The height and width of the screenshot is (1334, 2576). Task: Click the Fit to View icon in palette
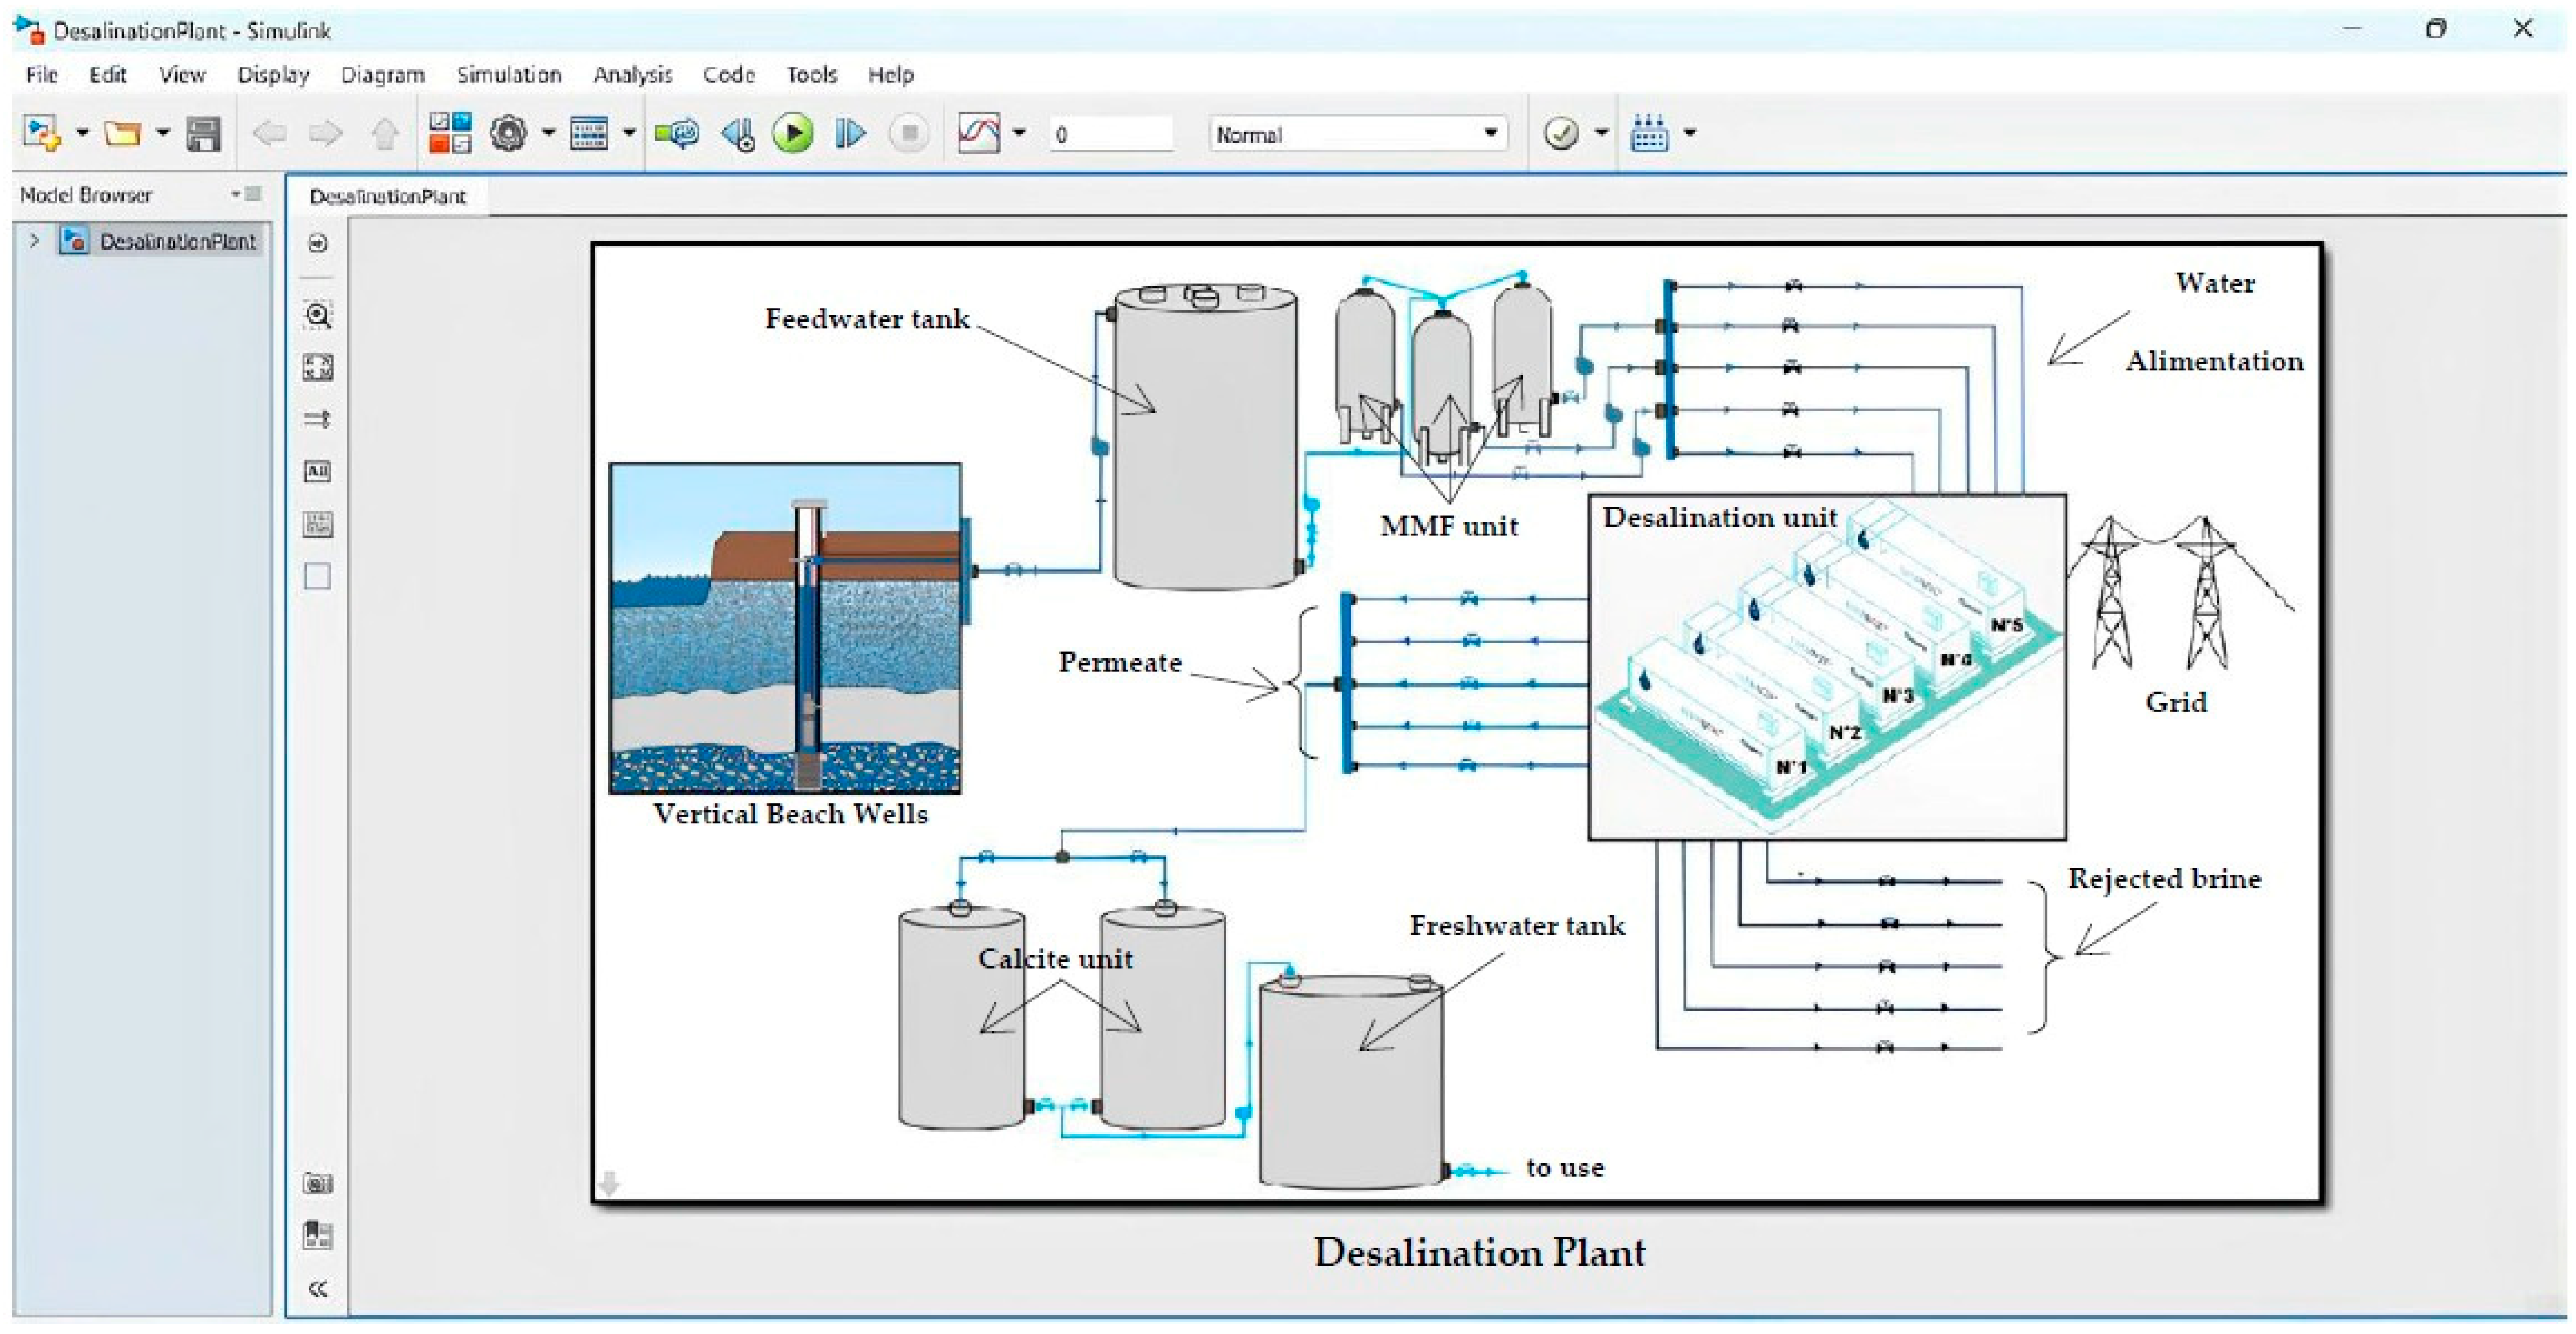(318, 367)
